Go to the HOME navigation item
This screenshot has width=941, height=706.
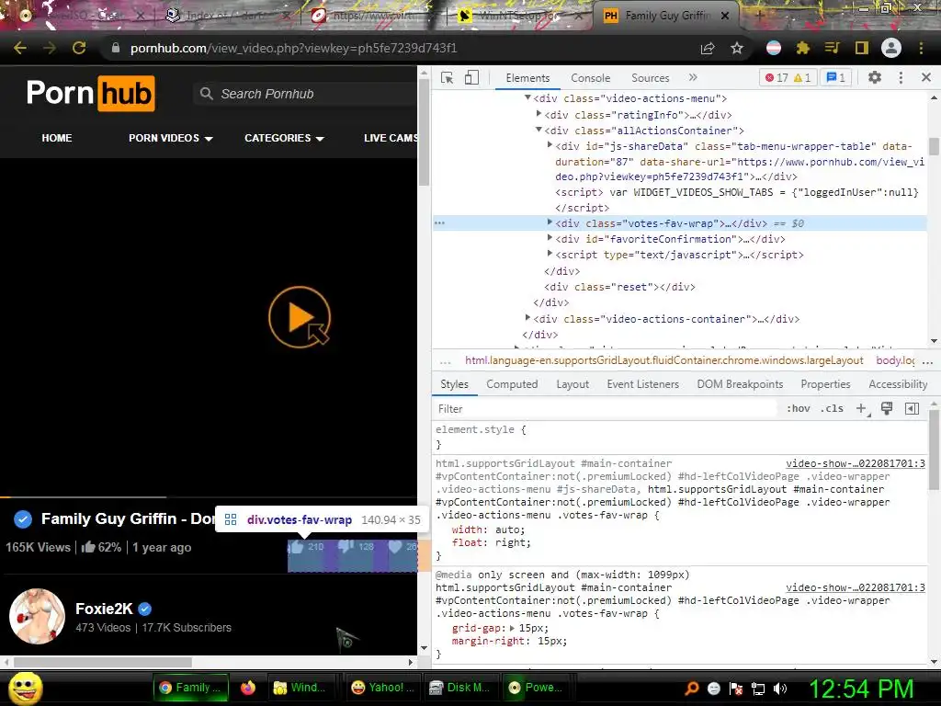pos(57,138)
